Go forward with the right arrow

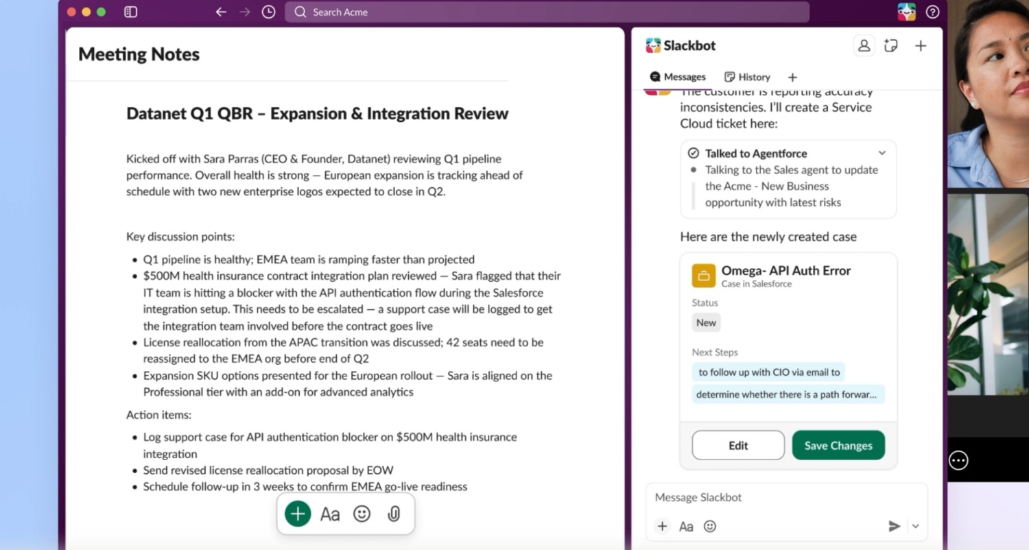pos(245,12)
